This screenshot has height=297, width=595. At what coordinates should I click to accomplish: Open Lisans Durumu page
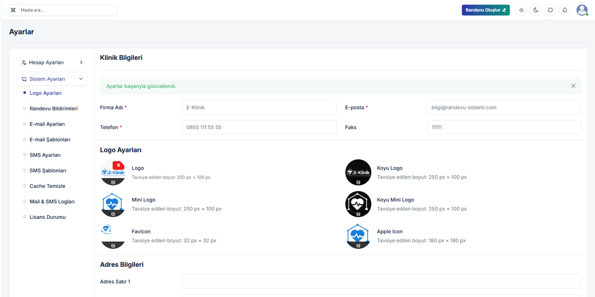(x=48, y=217)
